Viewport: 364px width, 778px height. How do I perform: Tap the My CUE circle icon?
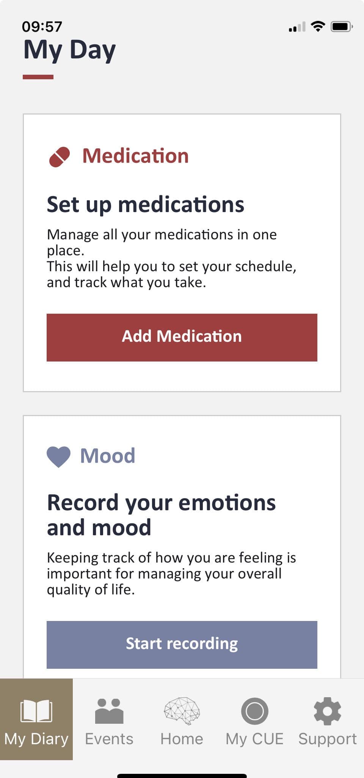tap(255, 710)
